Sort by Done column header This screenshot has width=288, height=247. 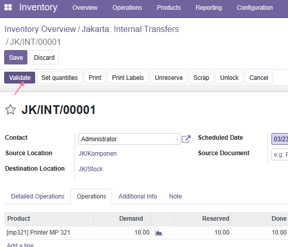click(x=260, y=219)
